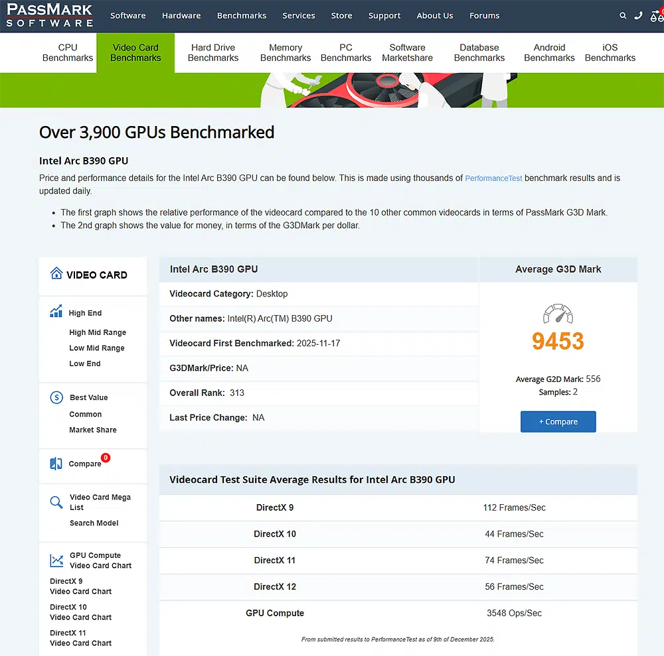664x656 pixels.
Task: Select the Hard Drive Benchmarks tab
Action: tap(212, 52)
